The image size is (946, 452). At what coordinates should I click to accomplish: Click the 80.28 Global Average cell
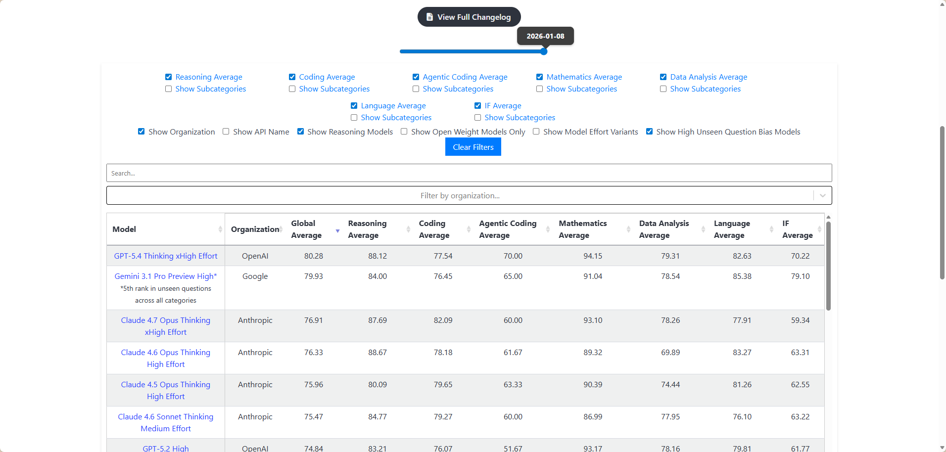[x=314, y=256]
